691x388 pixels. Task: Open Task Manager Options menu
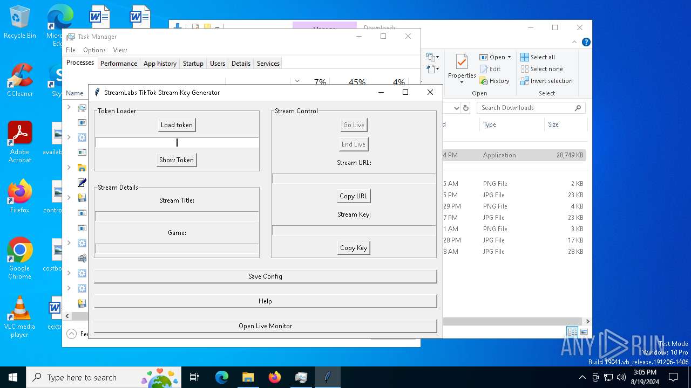[x=94, y=50]
